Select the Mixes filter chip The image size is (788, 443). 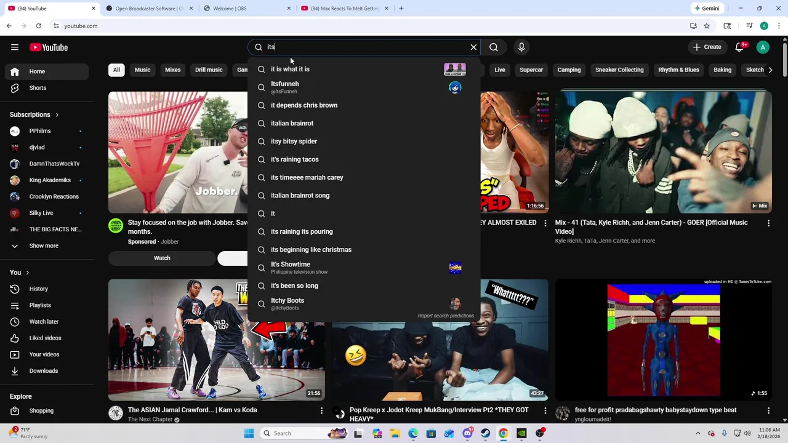173,70
